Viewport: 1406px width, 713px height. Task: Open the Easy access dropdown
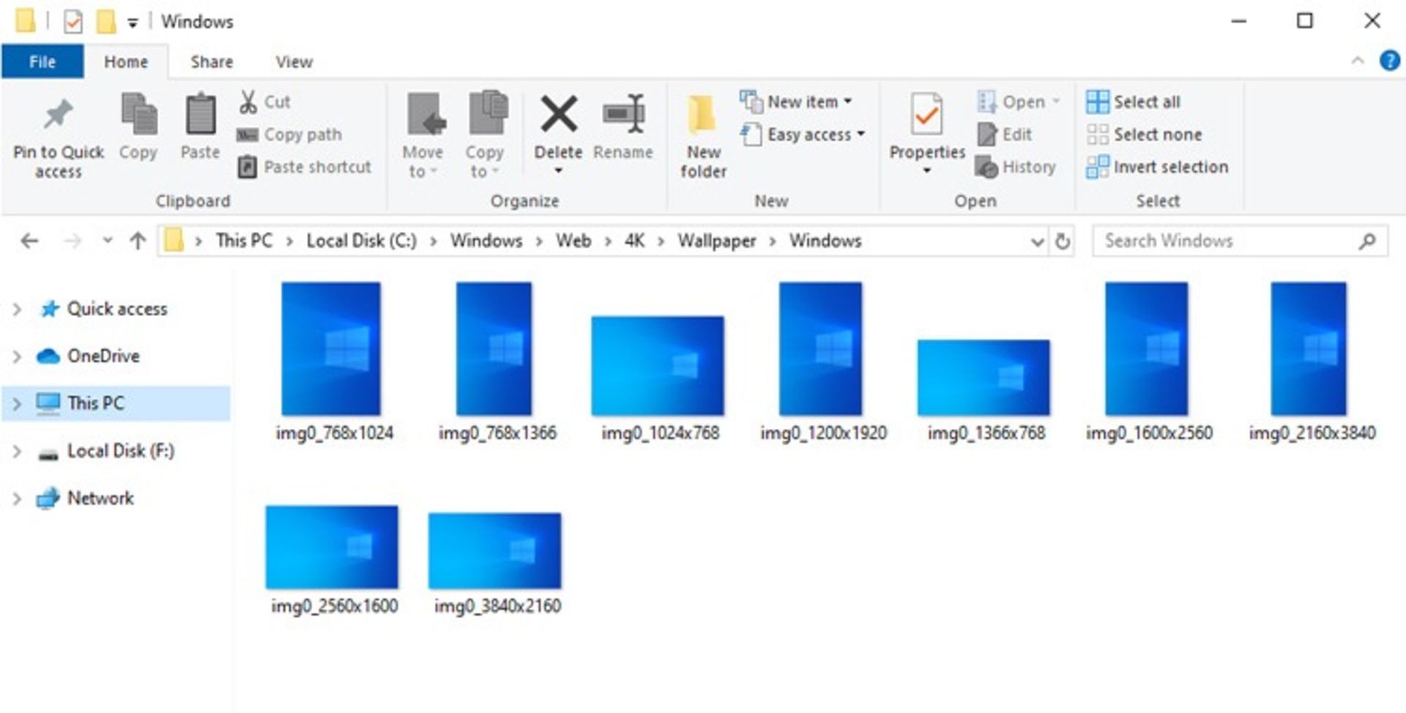[x=803, y=135]
